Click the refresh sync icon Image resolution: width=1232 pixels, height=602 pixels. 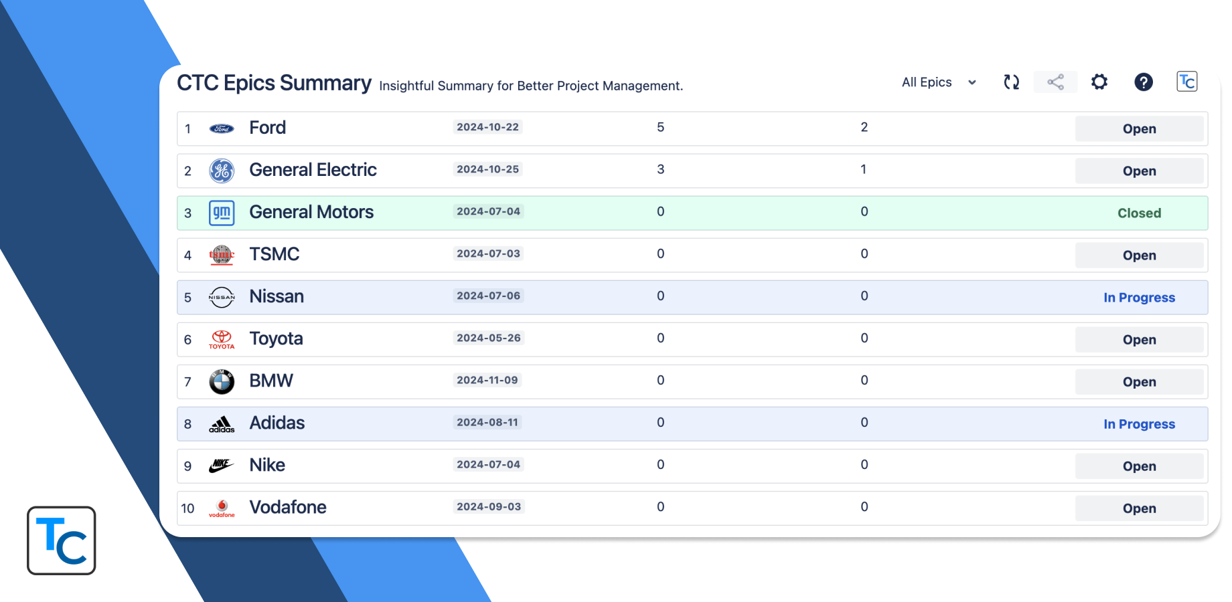(1011, 82)
